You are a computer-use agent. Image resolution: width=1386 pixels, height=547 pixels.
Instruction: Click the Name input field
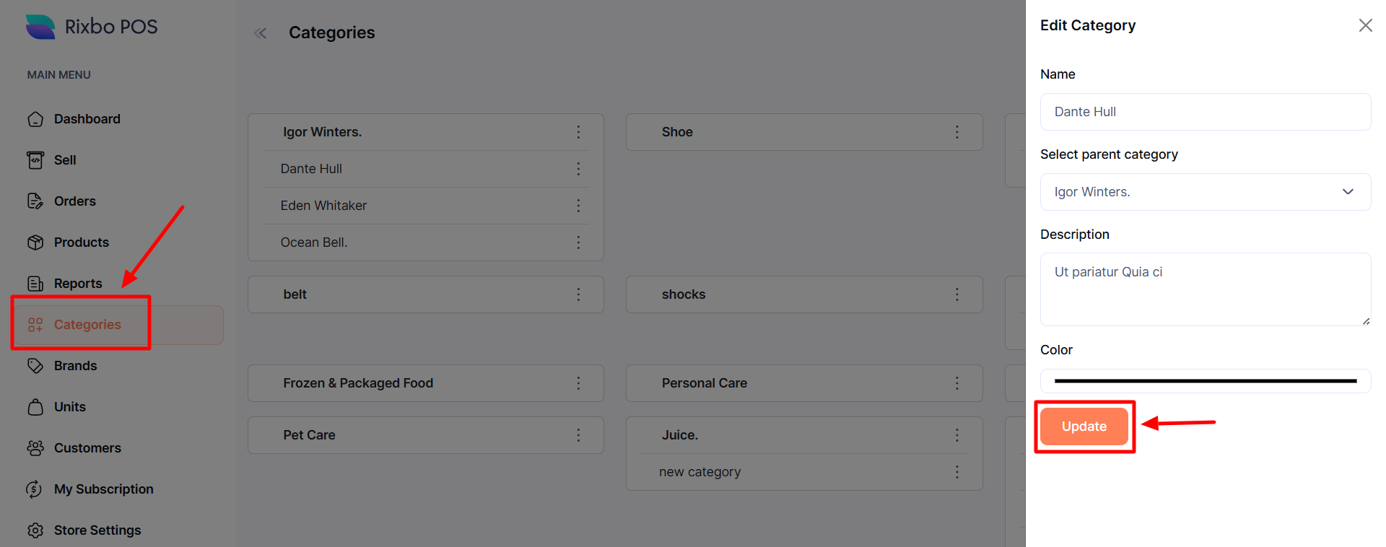tap(1205, 112)
